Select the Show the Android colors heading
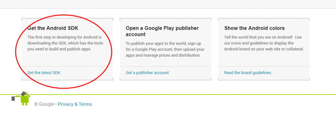Image resolution: width=336 pixels, height=121 pixels. pos(254,28)
